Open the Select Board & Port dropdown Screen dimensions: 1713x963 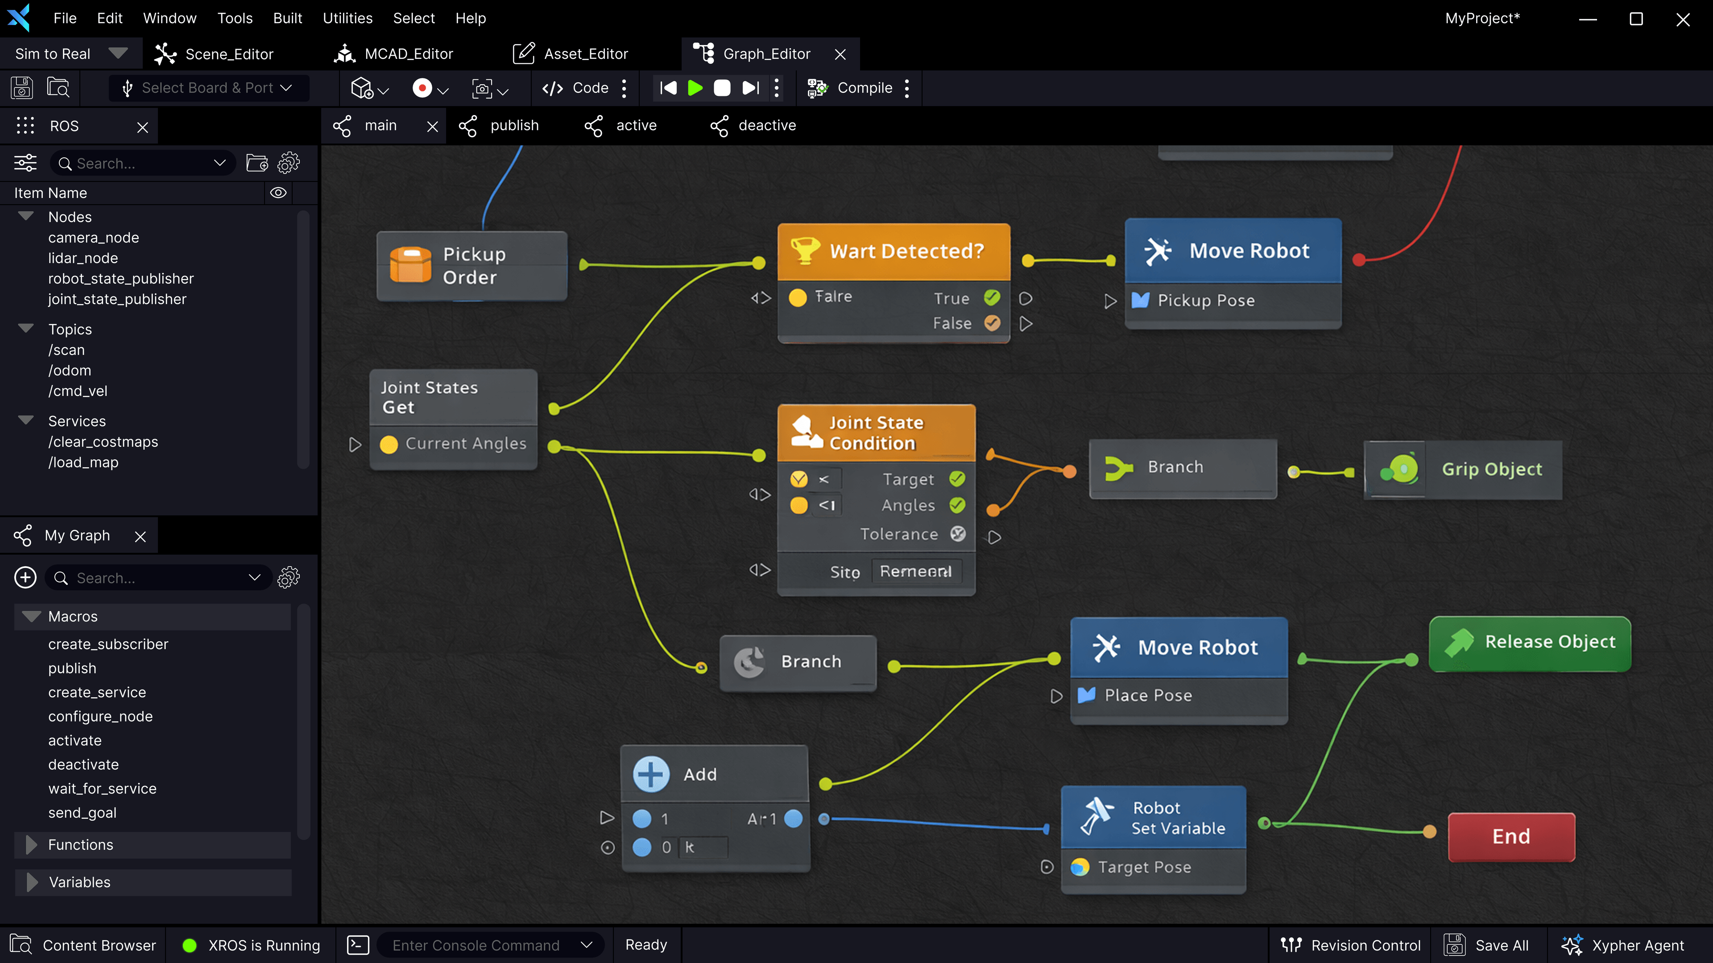tap(209, 88)
